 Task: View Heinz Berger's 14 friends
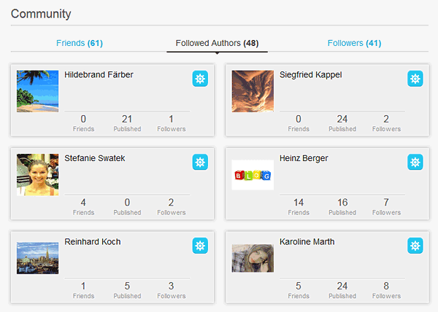(299, 206)
